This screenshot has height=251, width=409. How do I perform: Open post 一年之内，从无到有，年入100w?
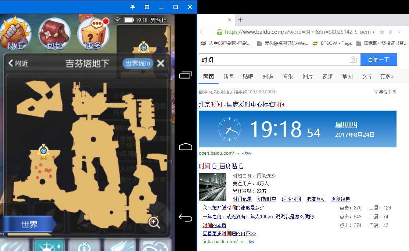pyautogui.click(x=258, y=216)
